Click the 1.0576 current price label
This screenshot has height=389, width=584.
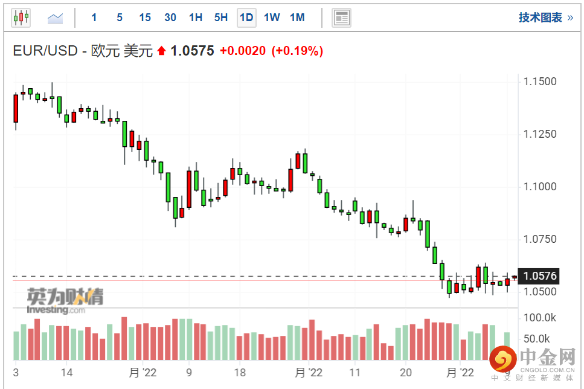click(539, 277)
